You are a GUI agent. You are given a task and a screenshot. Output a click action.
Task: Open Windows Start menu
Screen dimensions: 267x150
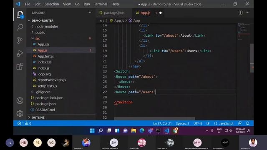coord(92,130)
